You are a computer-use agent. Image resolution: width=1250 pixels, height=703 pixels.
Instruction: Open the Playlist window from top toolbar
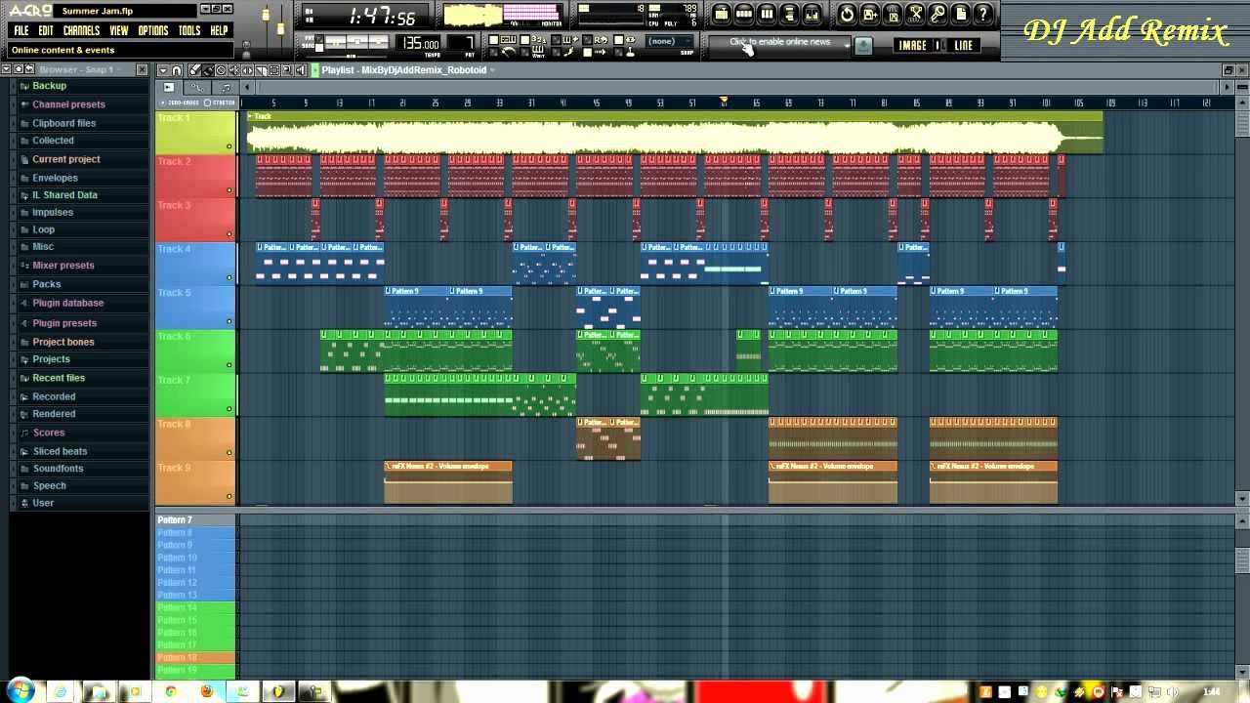(x=722, y=14)
